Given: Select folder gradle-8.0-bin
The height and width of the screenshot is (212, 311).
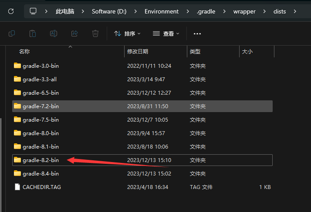Looking at the screenshot, I should pyautogui.click(x=142, y=133).
